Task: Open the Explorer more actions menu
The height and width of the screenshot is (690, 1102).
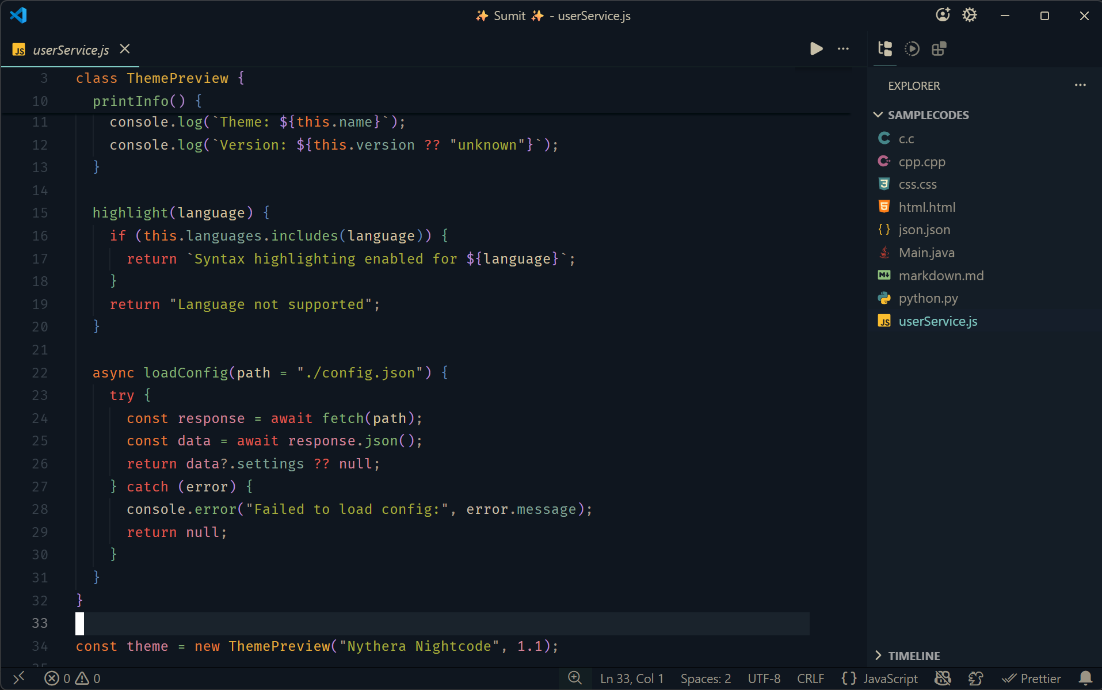Action: (x=1080, y=85)
